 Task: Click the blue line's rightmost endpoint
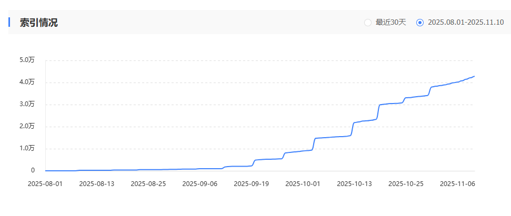474,76
